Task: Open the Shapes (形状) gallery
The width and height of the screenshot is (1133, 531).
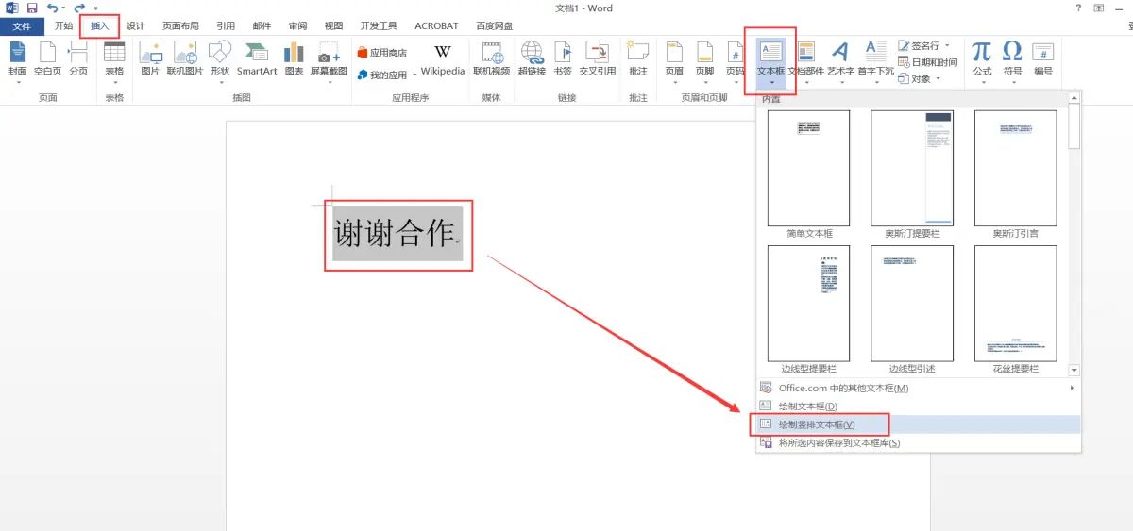Action: (x=220, y=62)
